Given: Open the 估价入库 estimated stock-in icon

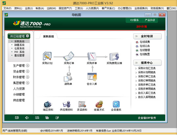Looking at the screenshot, I should point(92,77).
